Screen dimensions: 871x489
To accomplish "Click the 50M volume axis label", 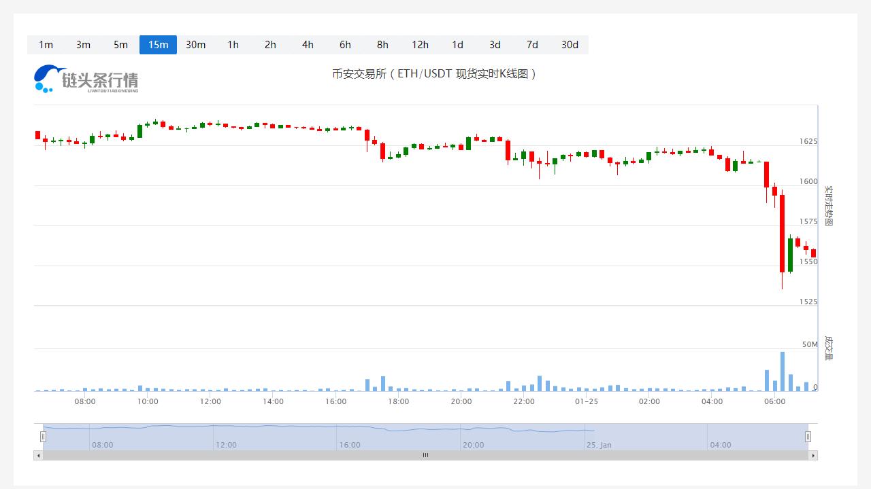I will point(810,345).
